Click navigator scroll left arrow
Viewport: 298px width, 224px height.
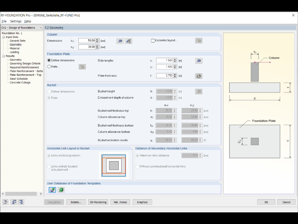3,194
